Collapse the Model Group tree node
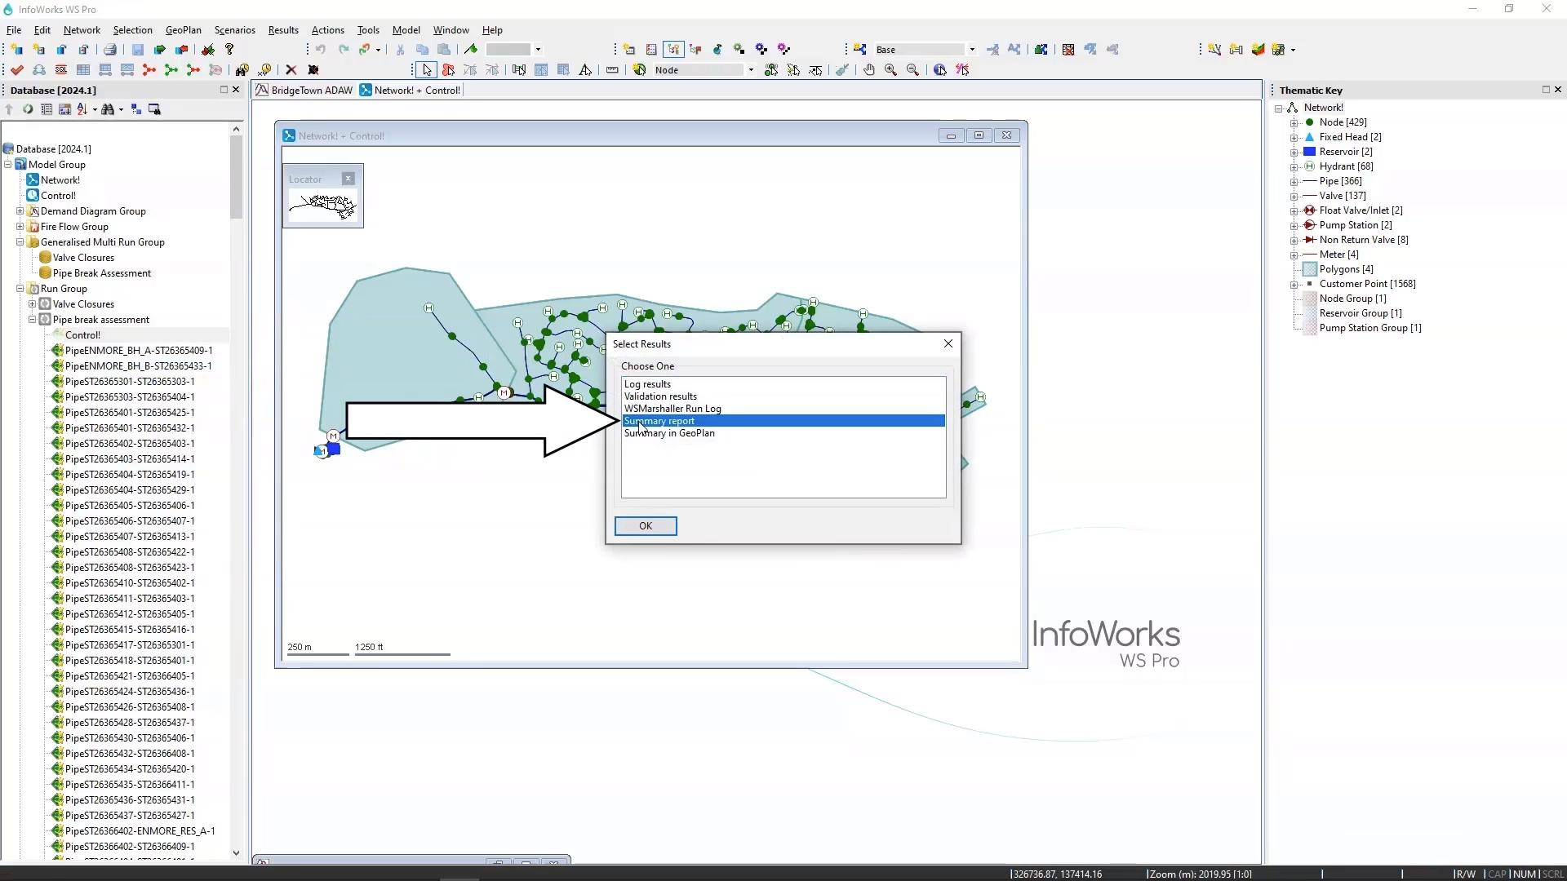 pos(8,165)
